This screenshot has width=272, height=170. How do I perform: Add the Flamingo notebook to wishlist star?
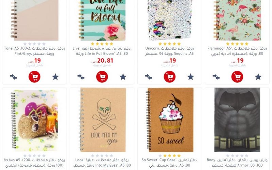coord(258,77)
